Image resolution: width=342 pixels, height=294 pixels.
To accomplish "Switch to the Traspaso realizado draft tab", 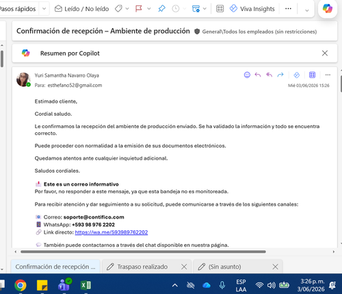I will 142,267.
